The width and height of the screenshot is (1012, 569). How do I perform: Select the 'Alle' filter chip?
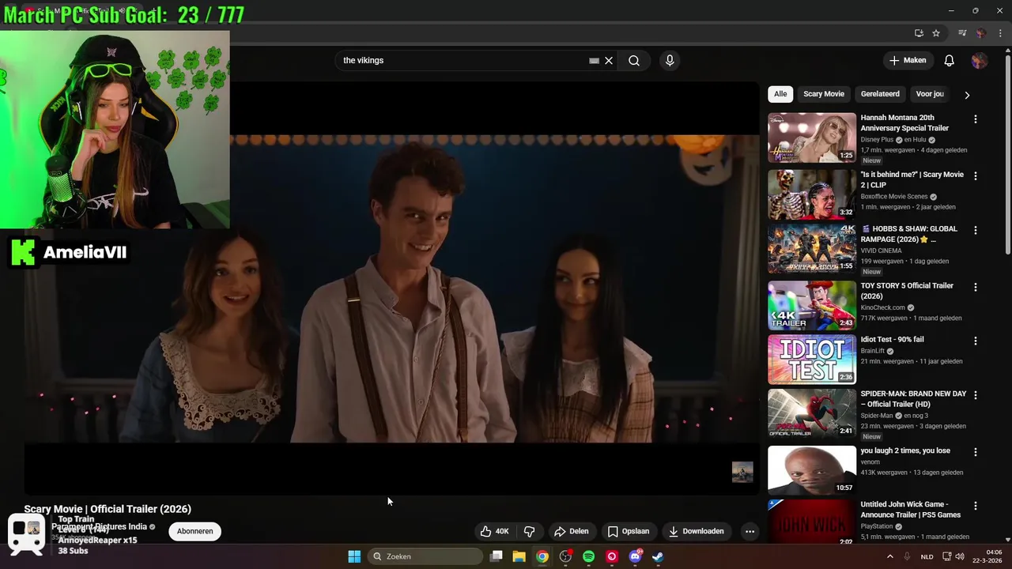coord(780,94)
